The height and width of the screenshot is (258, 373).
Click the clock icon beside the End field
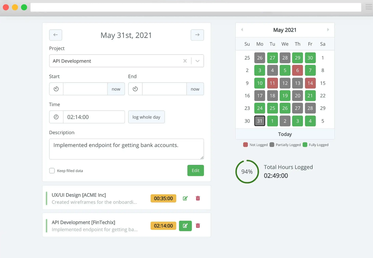click(135, 89)
